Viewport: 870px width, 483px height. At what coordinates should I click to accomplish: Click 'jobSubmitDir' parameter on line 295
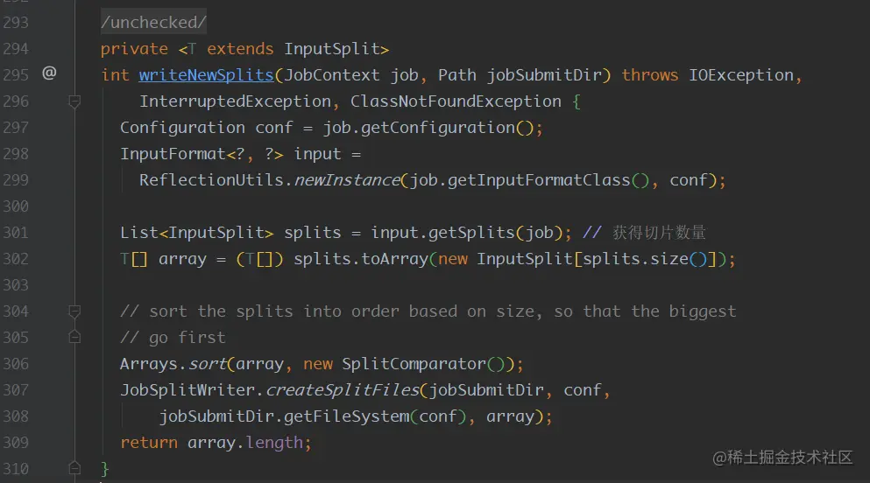click(x=544, y=74)
